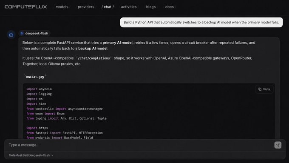Click the 'import asyncio' code line

(x=39, y=89)
